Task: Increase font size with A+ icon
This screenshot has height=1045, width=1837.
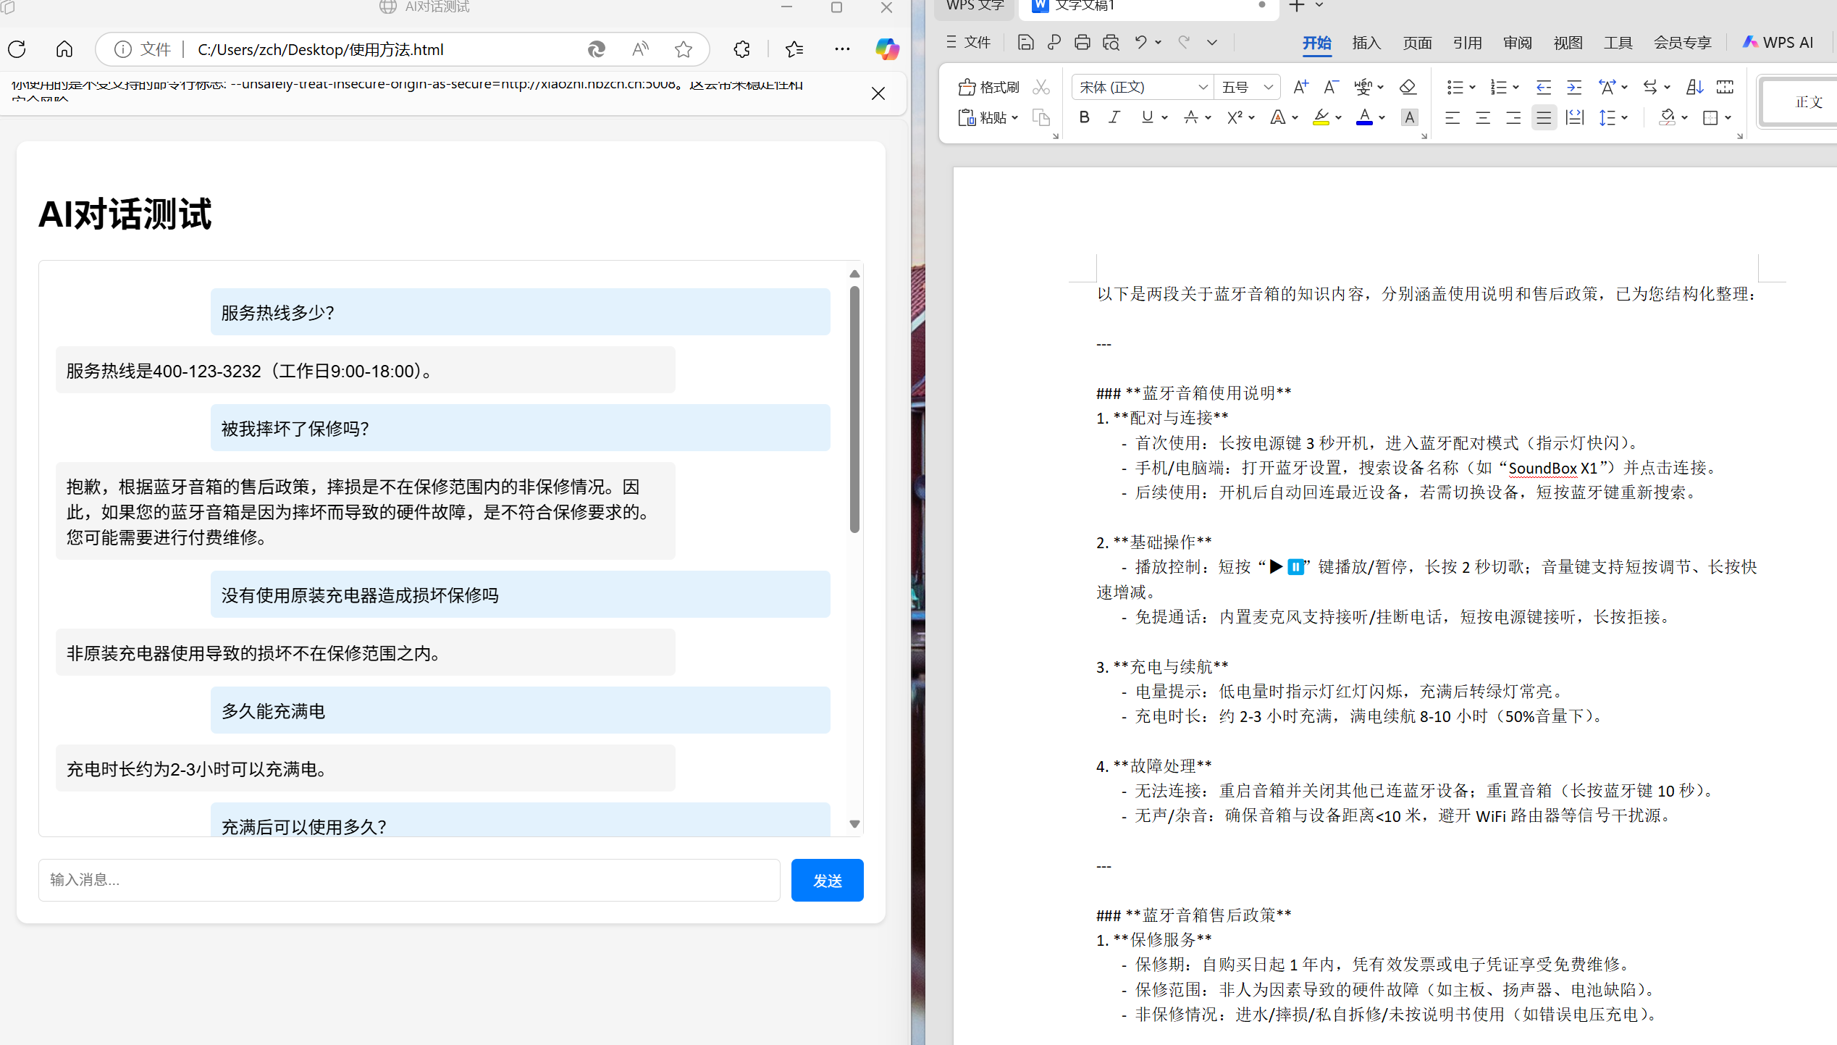Action: [1300, 87]
